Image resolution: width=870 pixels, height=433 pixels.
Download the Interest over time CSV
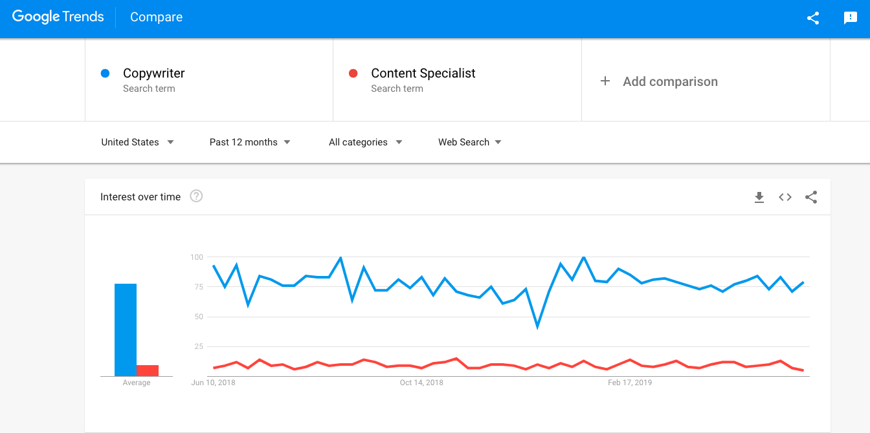[x=759, y=197]
